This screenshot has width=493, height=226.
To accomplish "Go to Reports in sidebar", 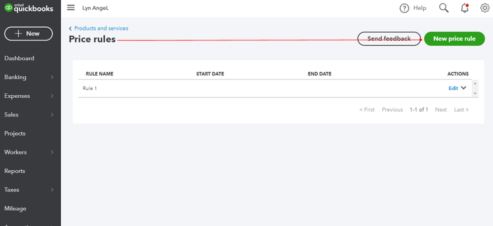I will 14,171.
